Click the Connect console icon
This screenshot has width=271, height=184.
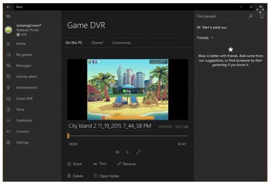[8, 131]
